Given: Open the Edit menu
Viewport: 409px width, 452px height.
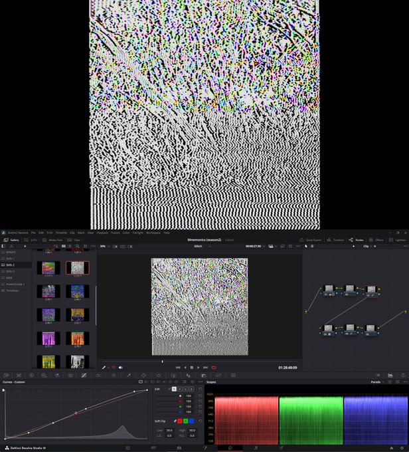Looking at the screenshot, I should click(41, 233).
